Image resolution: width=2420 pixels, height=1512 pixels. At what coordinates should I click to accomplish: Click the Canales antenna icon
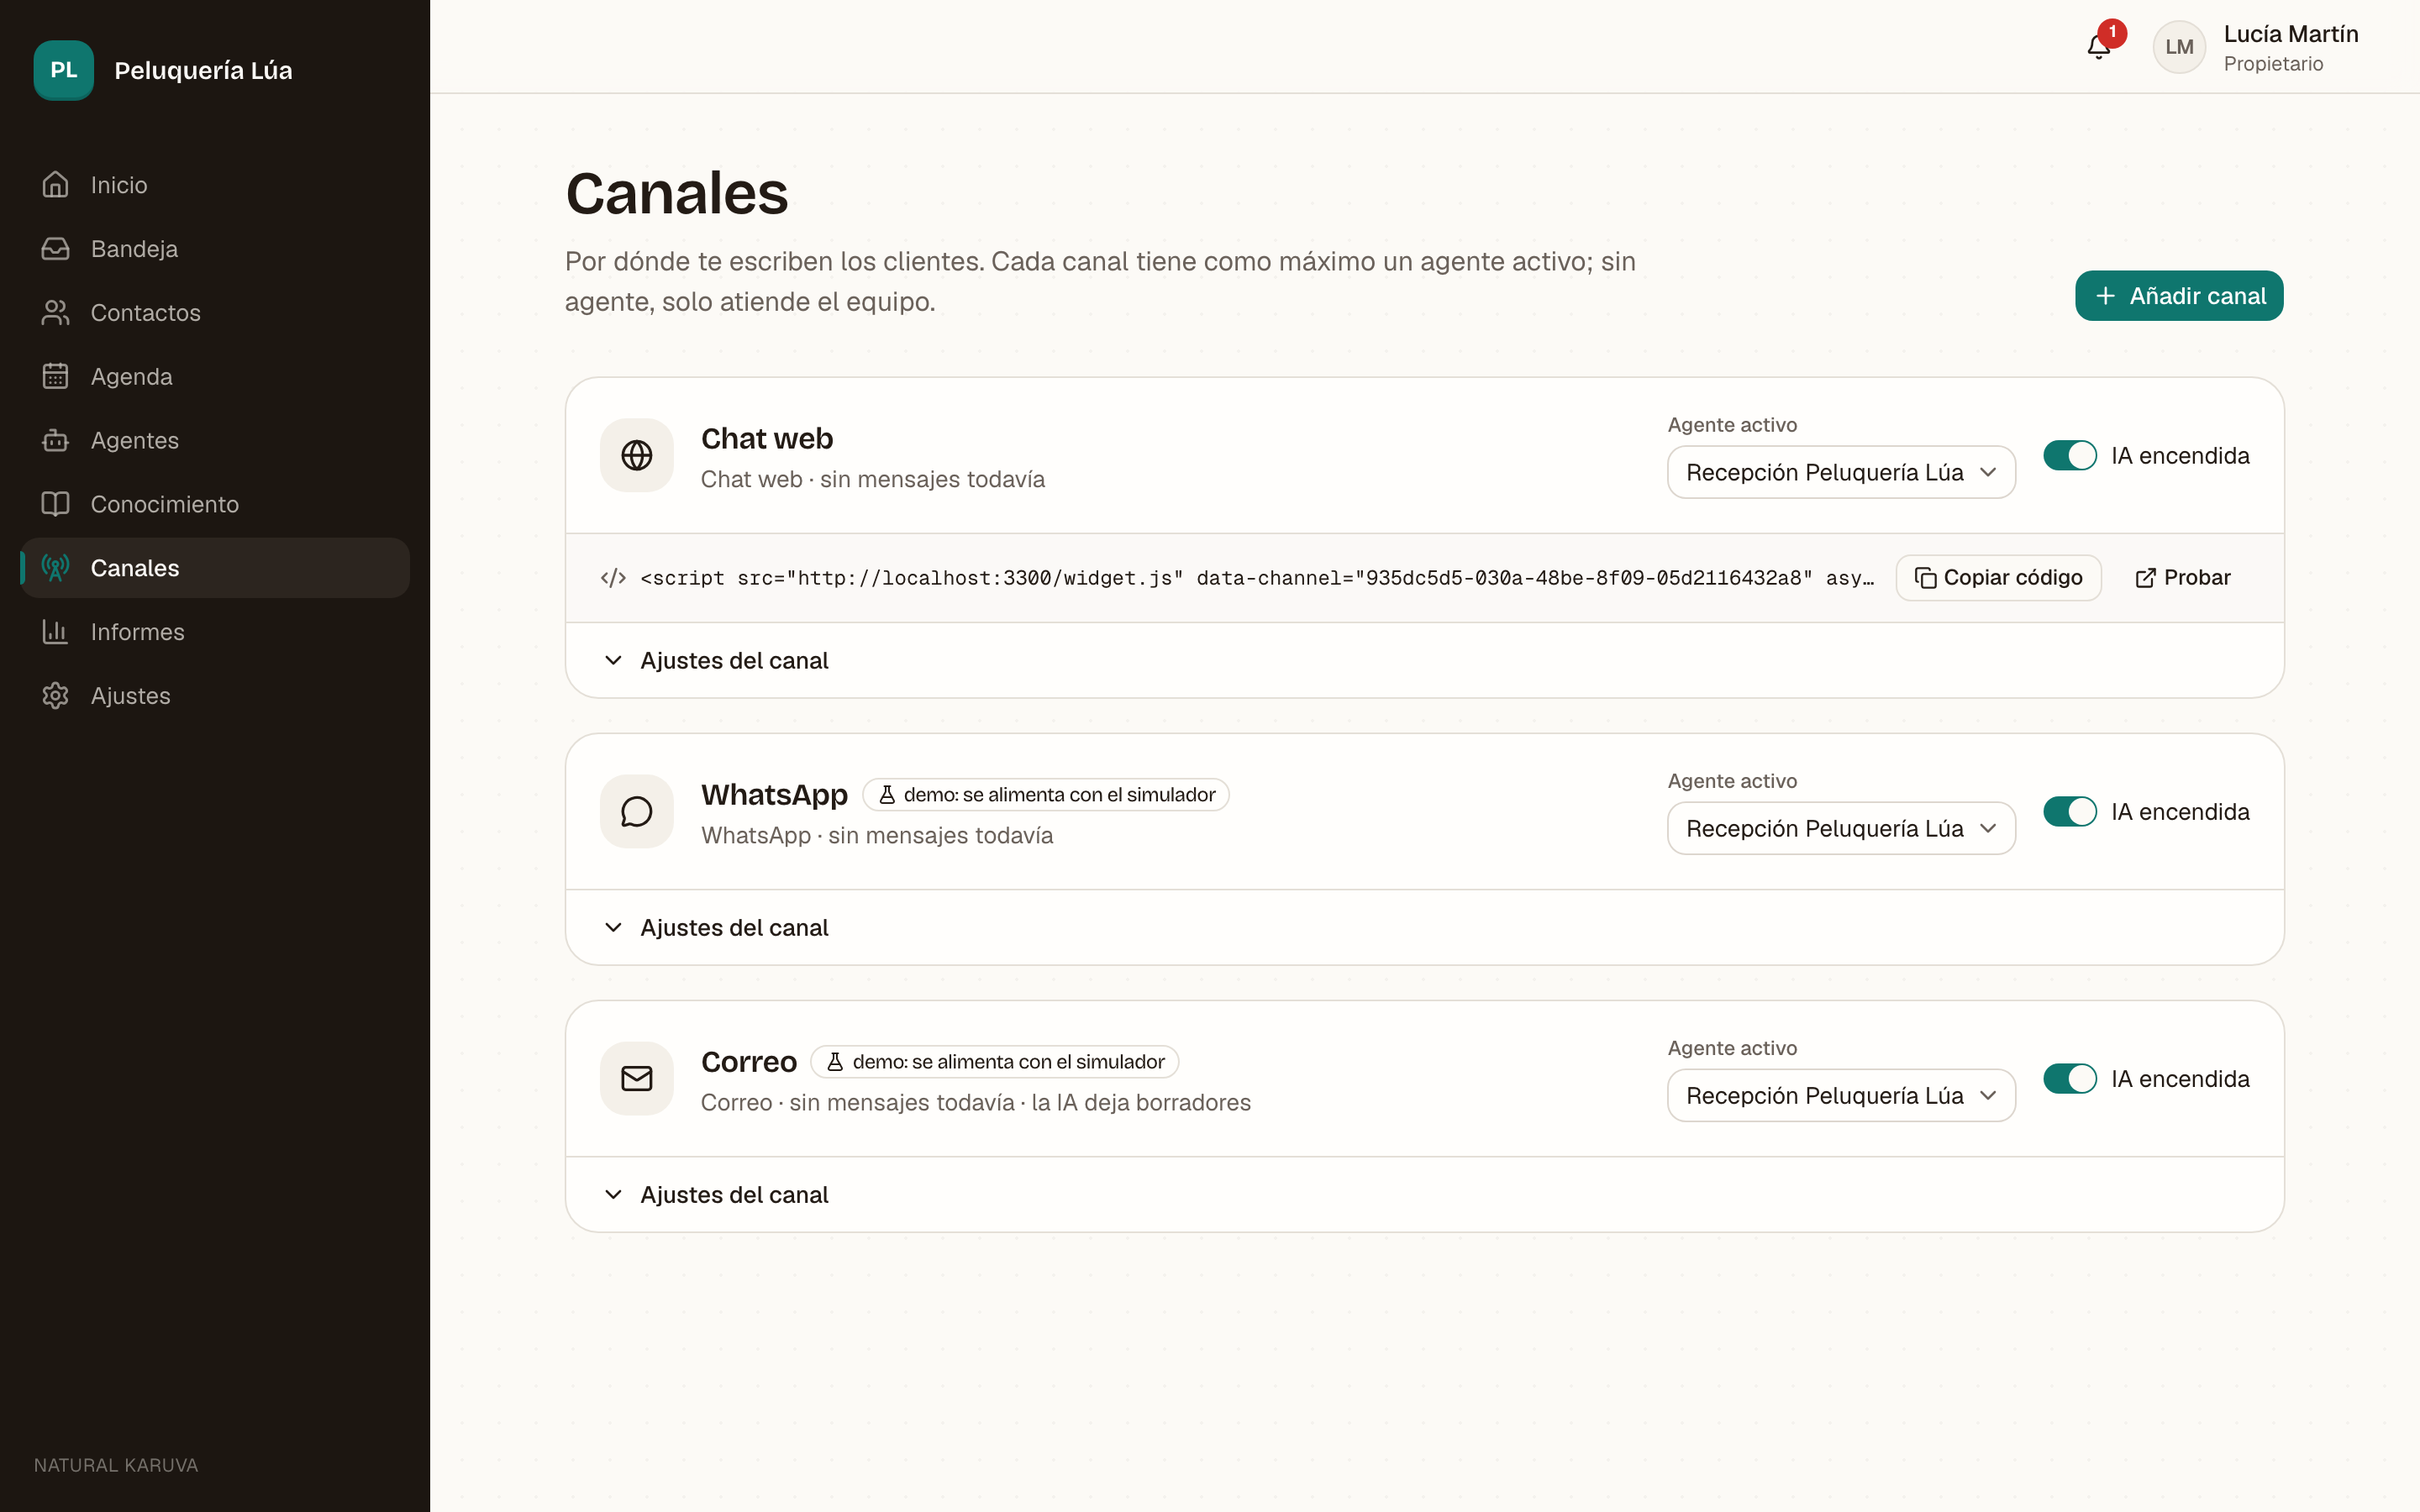click(x=56, y=568)
